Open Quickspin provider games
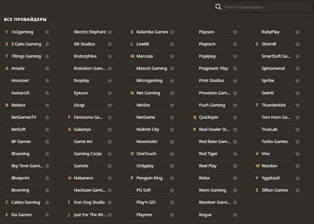The width and height of the screenshot is (314, 224). 208,117
